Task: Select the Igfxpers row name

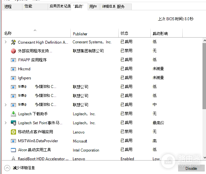Action: (24, 78)
